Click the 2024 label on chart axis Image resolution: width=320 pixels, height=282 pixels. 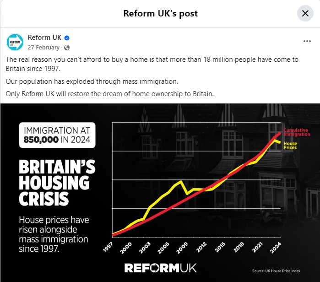(276, 248)
